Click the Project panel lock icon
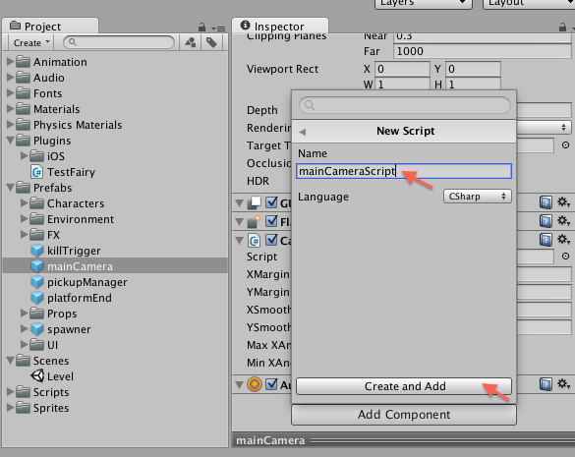Screen dimensions: 575x457 coord(201,28)
